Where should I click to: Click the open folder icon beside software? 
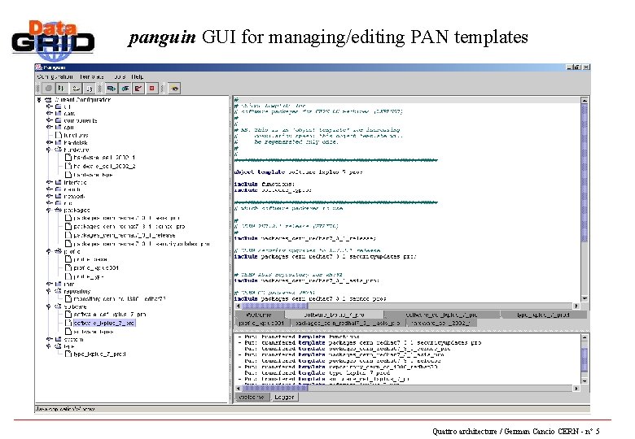click(58, 306)
